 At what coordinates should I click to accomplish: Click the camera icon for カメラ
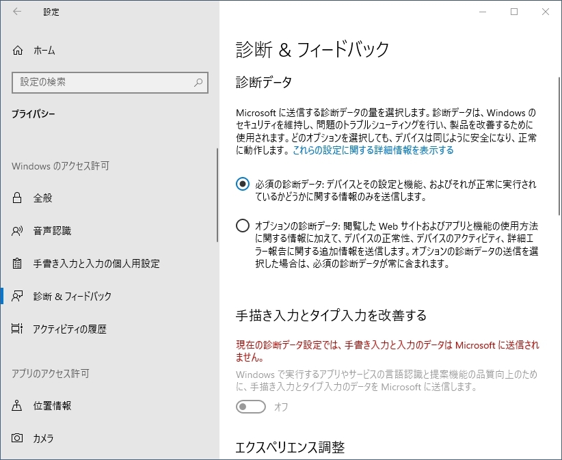[17, 438]
